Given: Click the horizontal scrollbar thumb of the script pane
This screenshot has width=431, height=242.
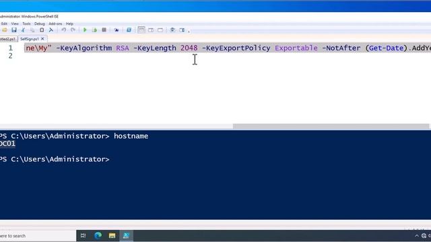Looking at the screenshot, I should point(331,126).
